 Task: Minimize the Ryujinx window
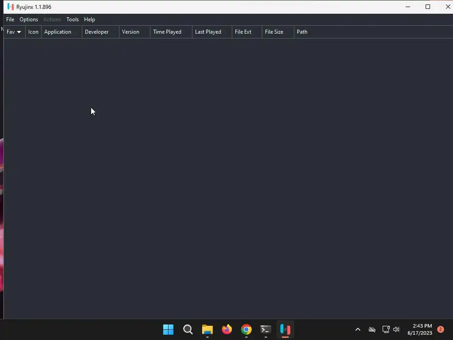coord(408,7)
